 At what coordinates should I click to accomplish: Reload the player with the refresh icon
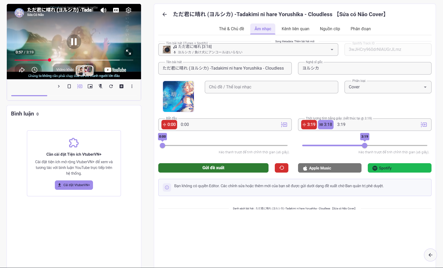click(x=111, y=86)
